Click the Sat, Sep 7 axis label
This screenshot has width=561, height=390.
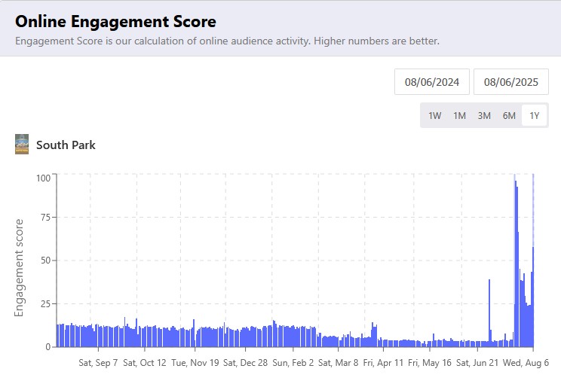(98, 363)
